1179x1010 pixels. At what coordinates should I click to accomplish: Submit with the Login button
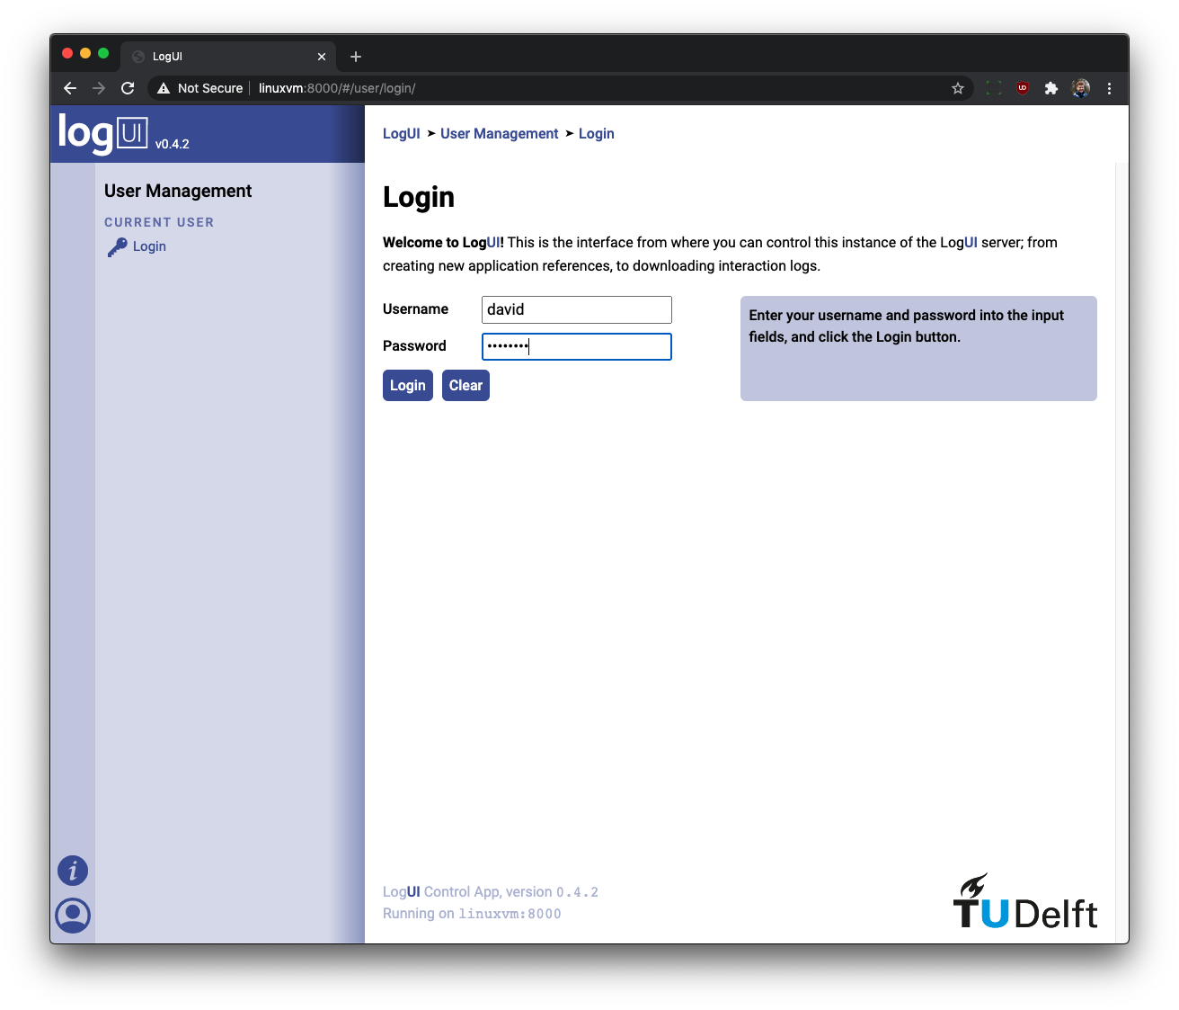(408, 385)
